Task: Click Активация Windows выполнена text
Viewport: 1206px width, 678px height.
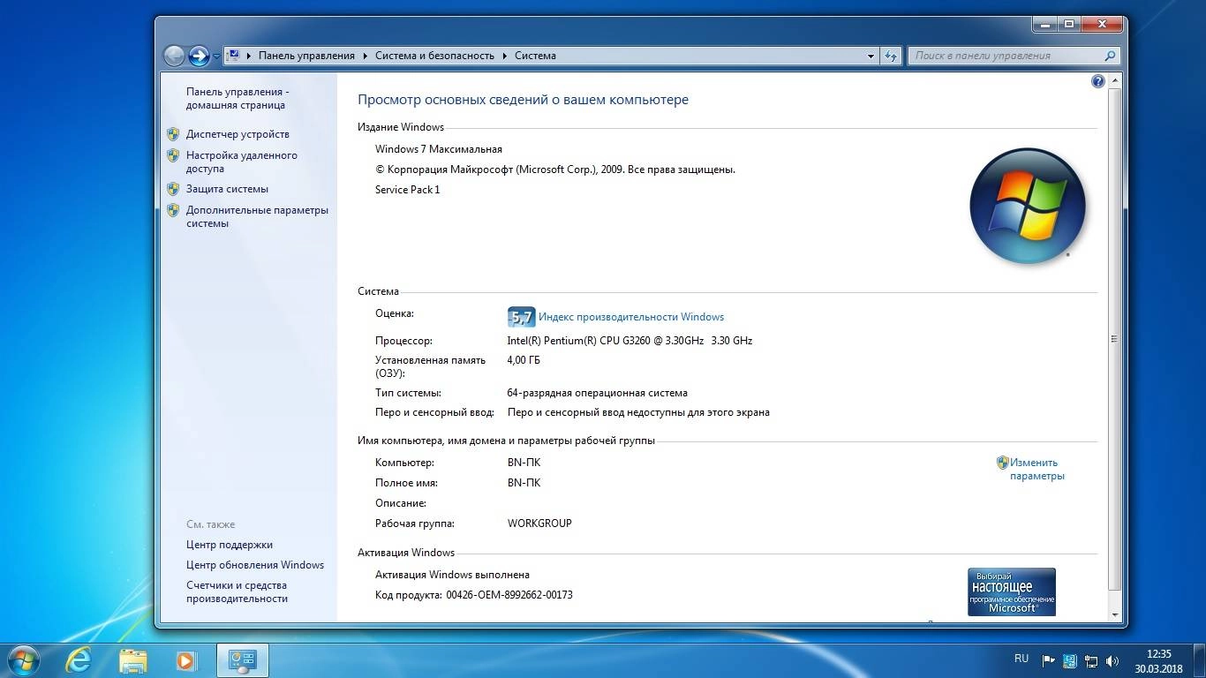Action: pyautogui.click(x=452, y=575)
